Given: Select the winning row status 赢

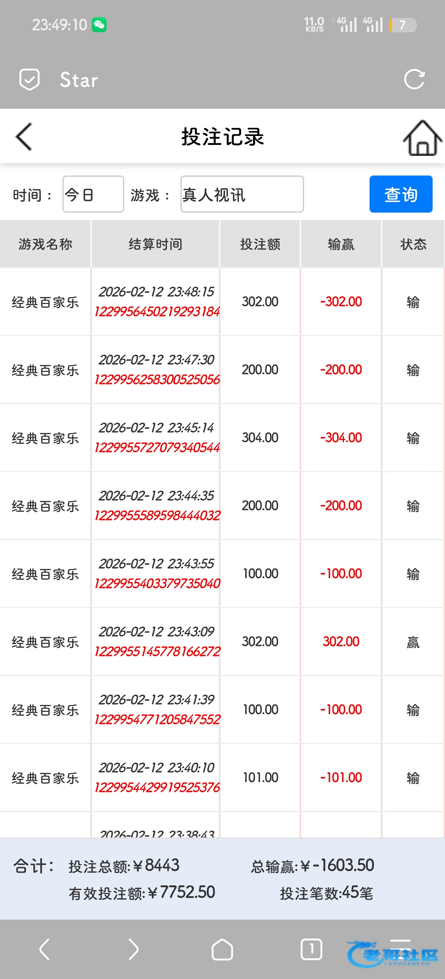Looking at the screenshot, I should (413, 642).
